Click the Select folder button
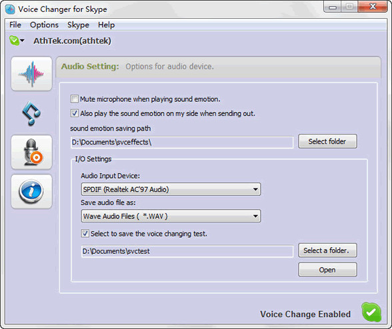 [327, 141]
